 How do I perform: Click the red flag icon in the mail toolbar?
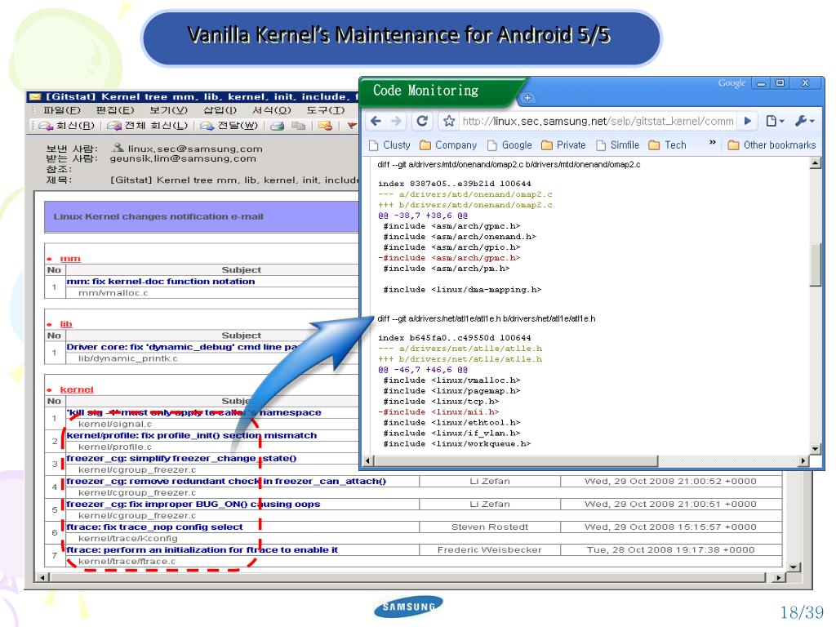pos(352,126)
